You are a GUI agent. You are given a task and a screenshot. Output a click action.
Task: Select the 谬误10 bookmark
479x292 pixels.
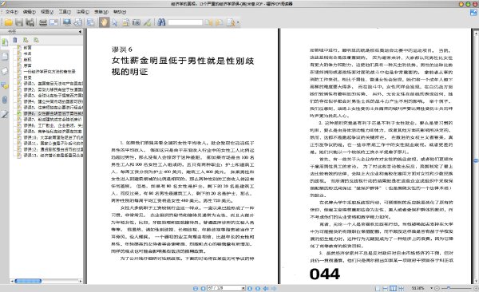pos(53,137)
